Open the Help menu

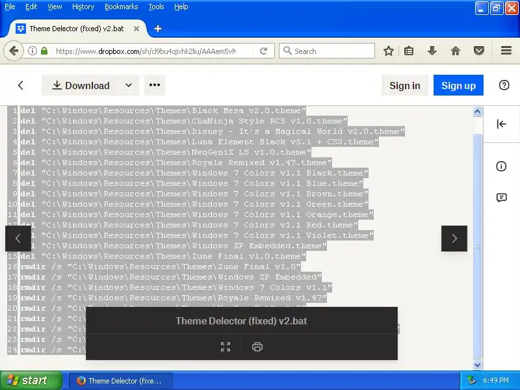tap(181, 6)
